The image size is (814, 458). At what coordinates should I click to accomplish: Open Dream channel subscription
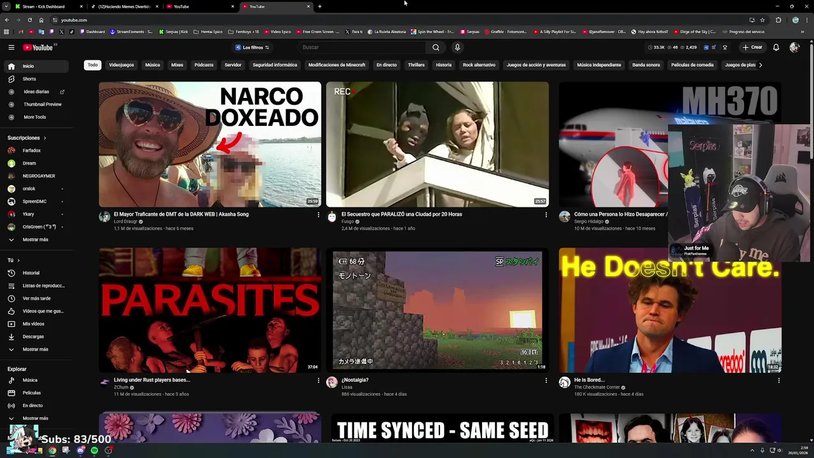pyautogui.click(x=36, y=163)
